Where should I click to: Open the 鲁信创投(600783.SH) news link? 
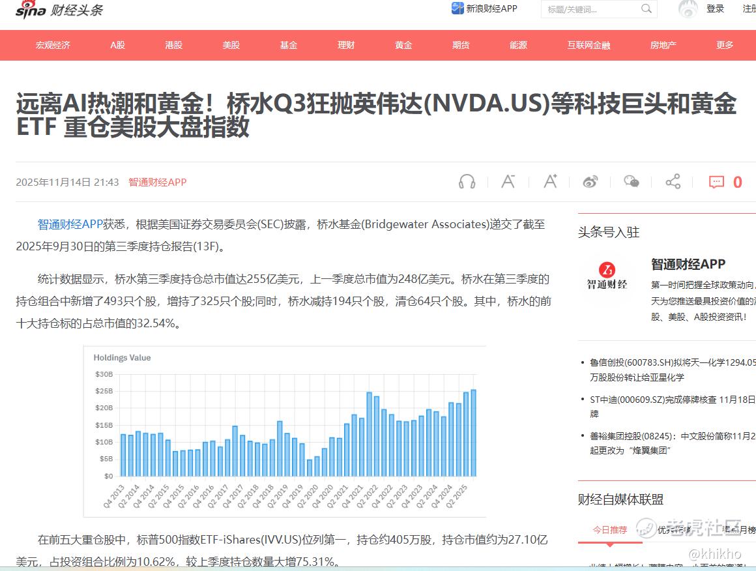click(672, 370)
